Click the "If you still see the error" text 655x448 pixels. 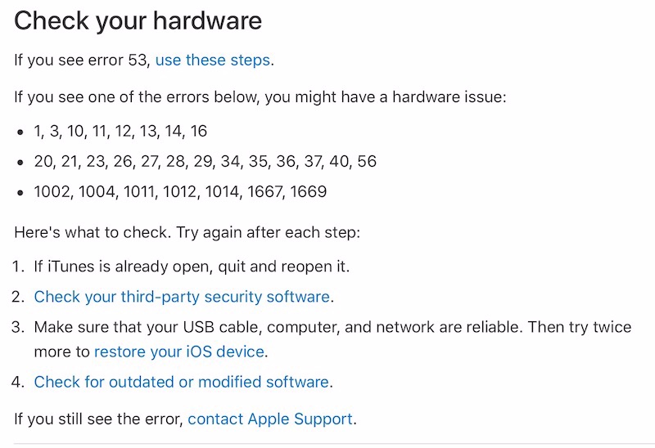[x=98, y=419]
